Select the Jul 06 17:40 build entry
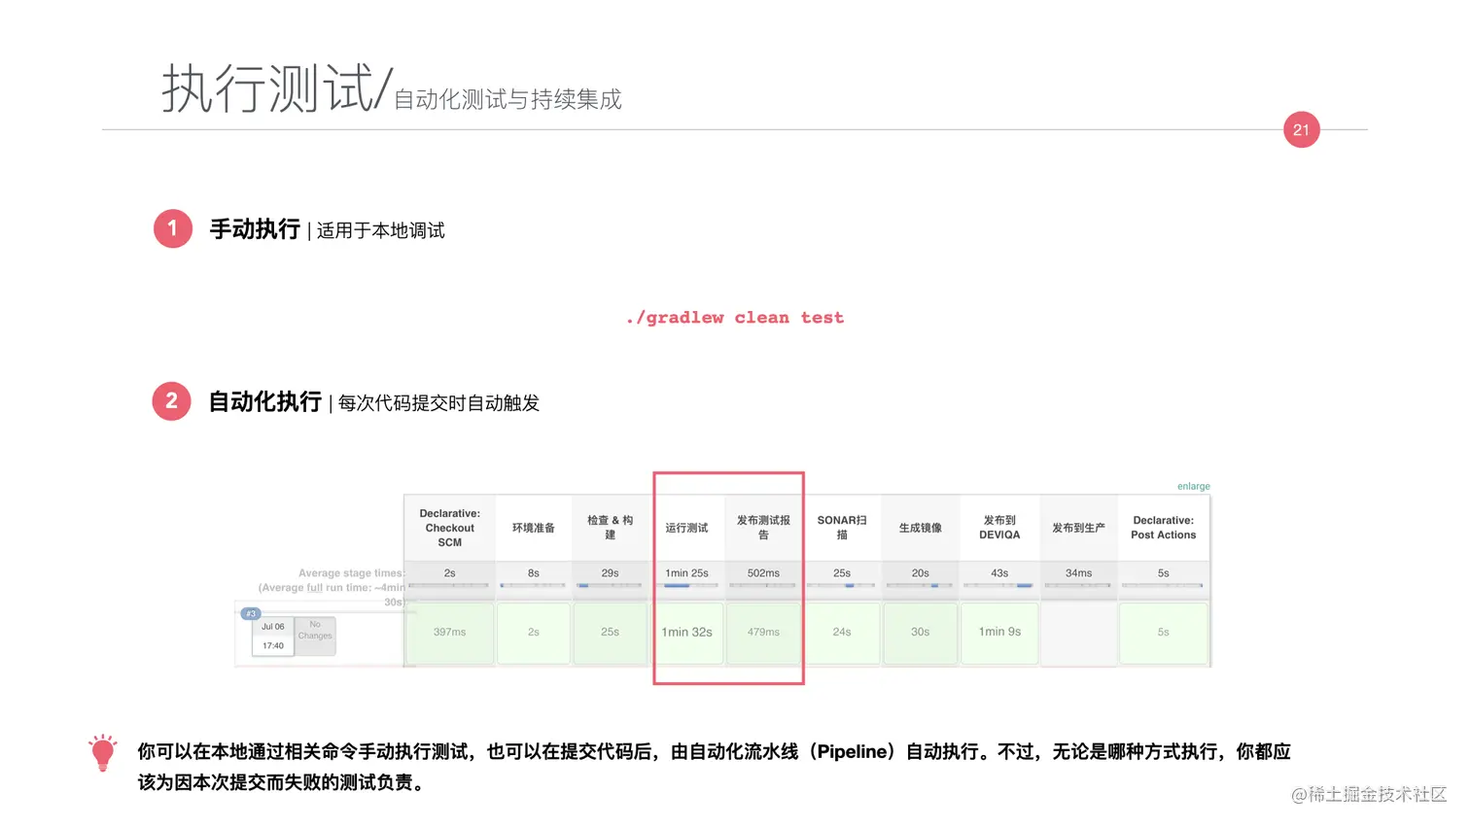This screenshot has height=827, width=1470. (273, 637)
